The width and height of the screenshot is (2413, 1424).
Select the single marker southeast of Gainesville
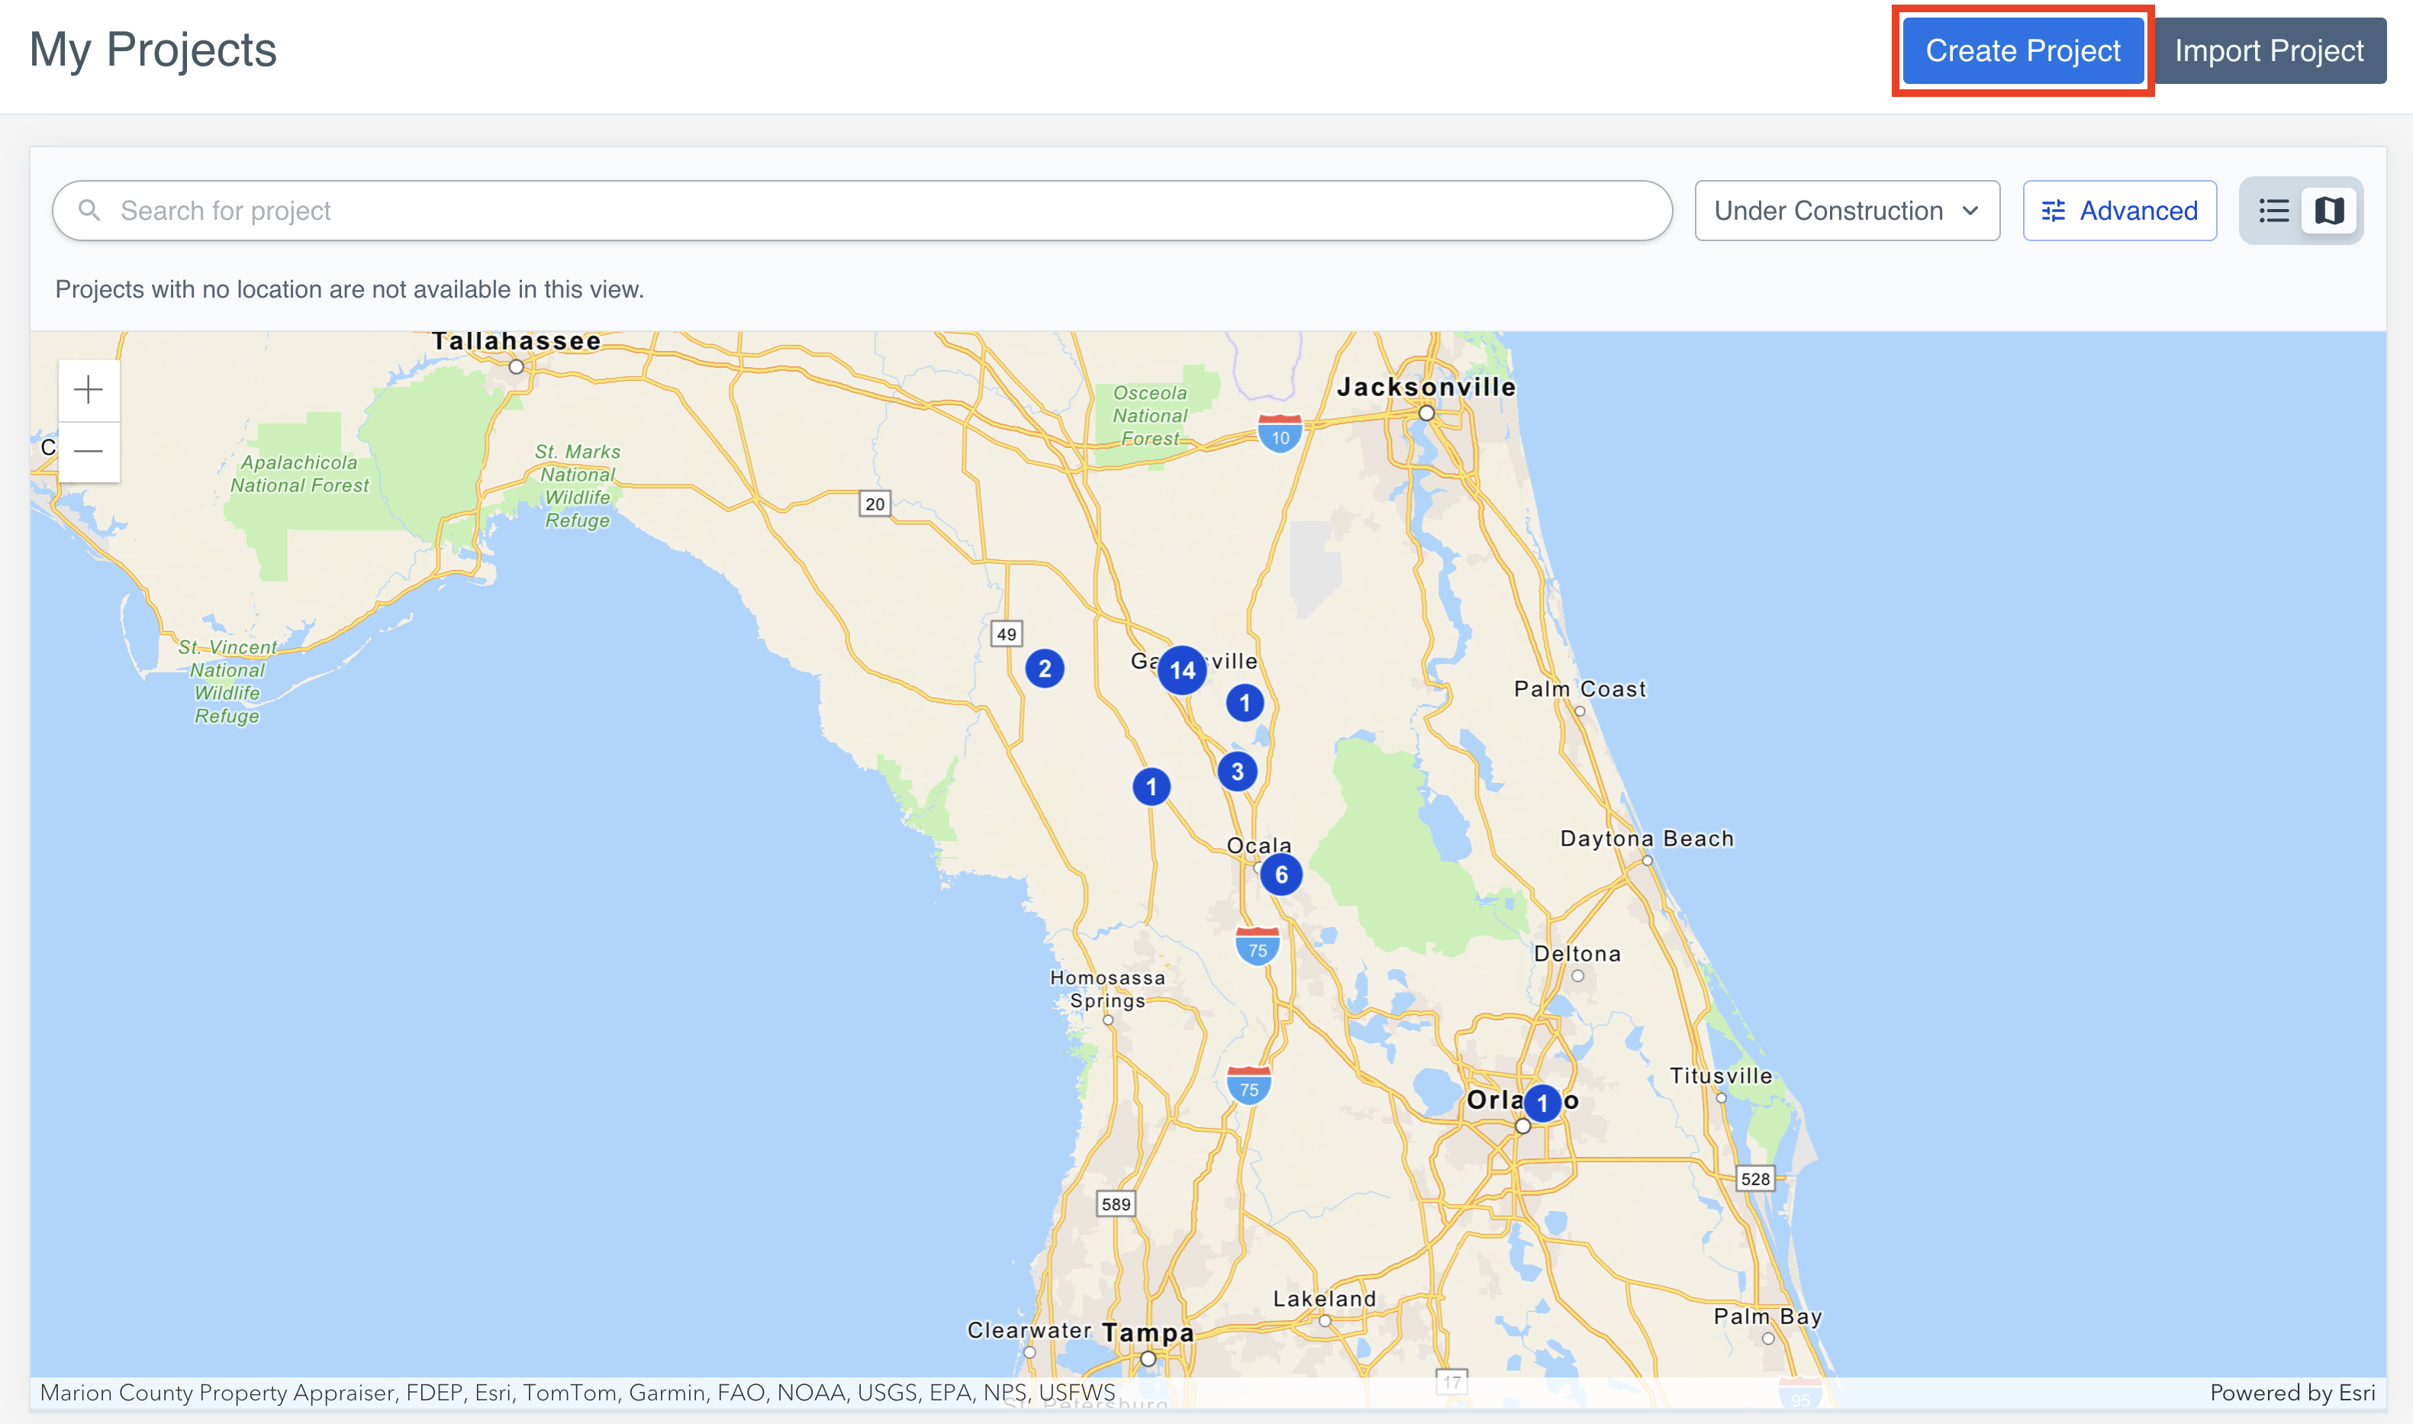(1245, 702)
